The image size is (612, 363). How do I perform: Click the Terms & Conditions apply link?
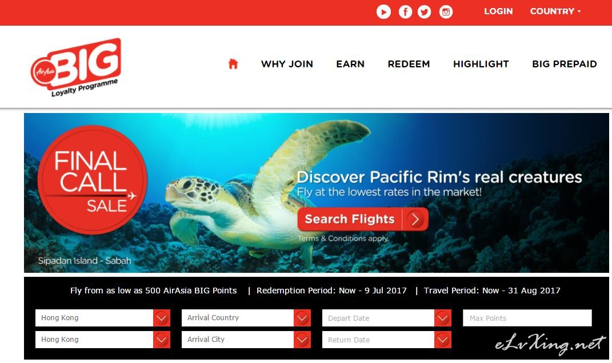(x=343, y=238)
